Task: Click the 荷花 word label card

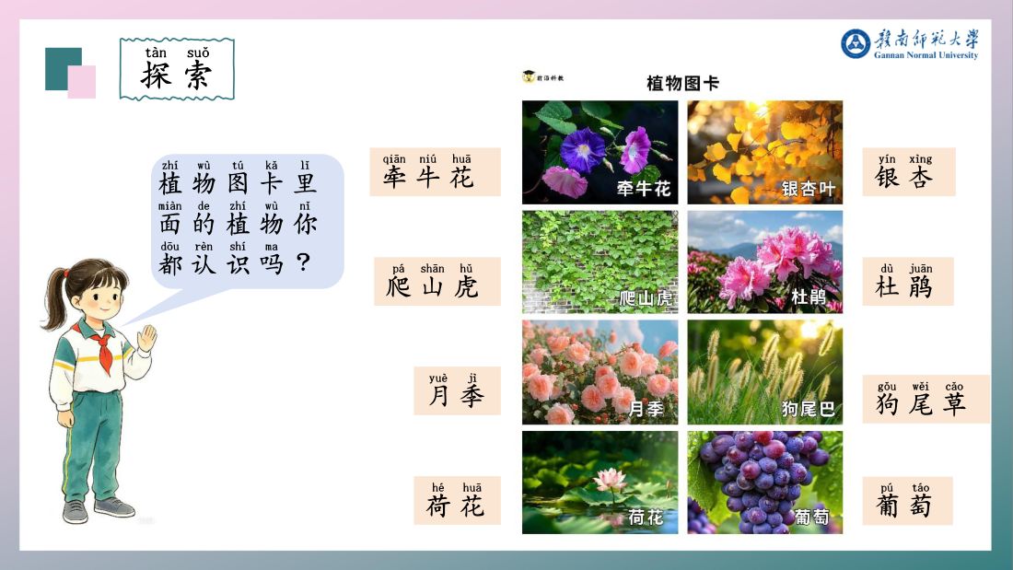Action: click(x=457, y=500)
